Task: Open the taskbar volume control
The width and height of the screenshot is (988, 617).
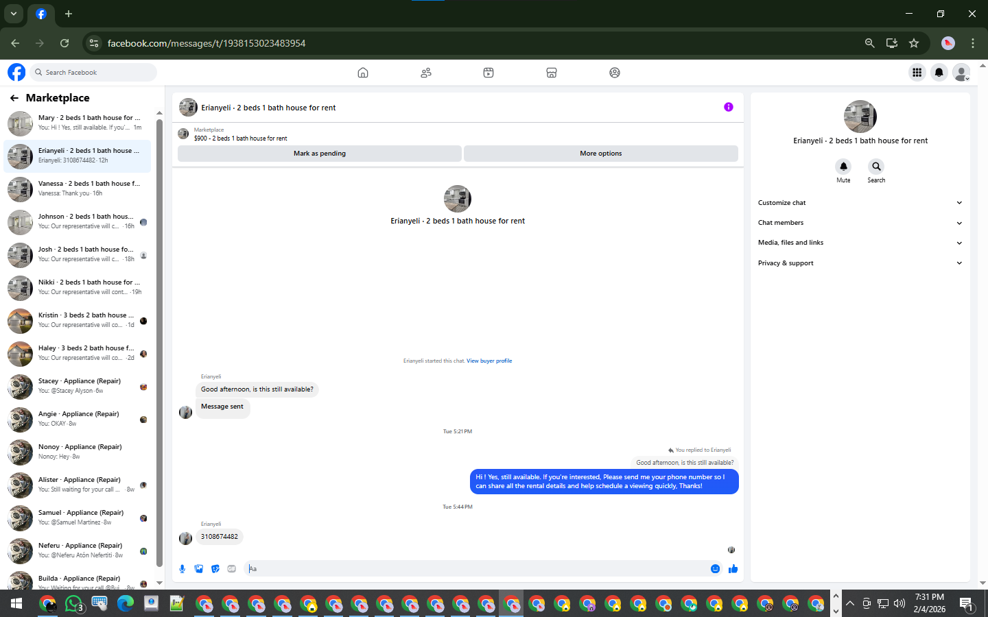Action: coord(899,604)
